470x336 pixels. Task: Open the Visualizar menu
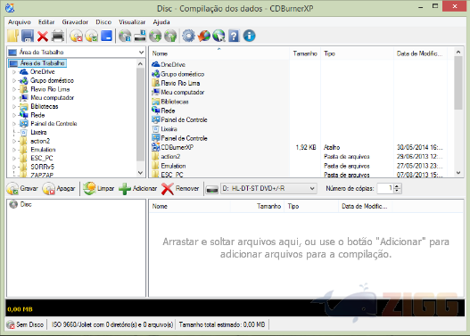click(132, 22)
